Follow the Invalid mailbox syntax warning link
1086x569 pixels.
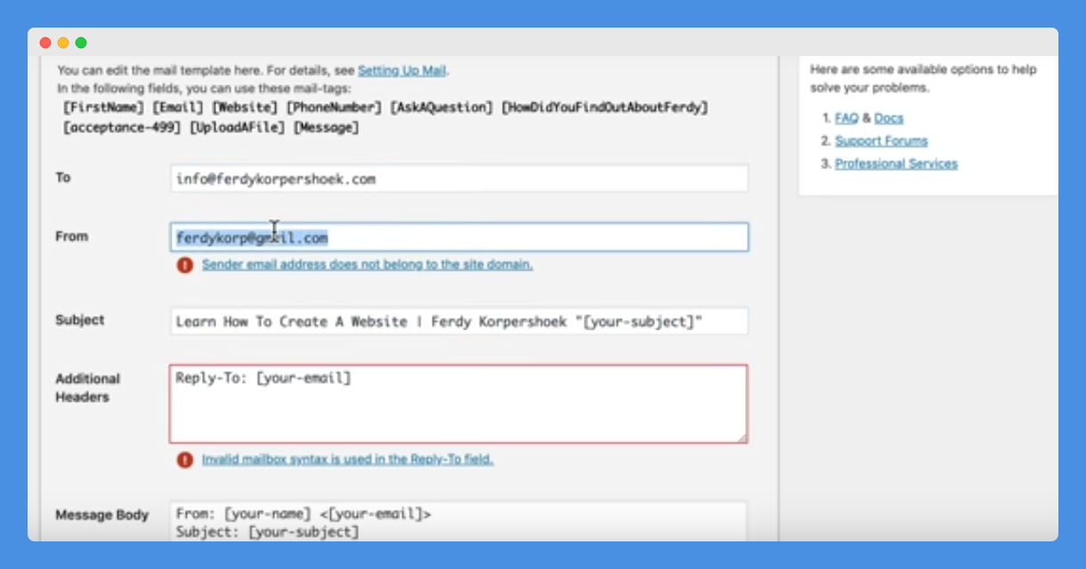coord(347,459)
